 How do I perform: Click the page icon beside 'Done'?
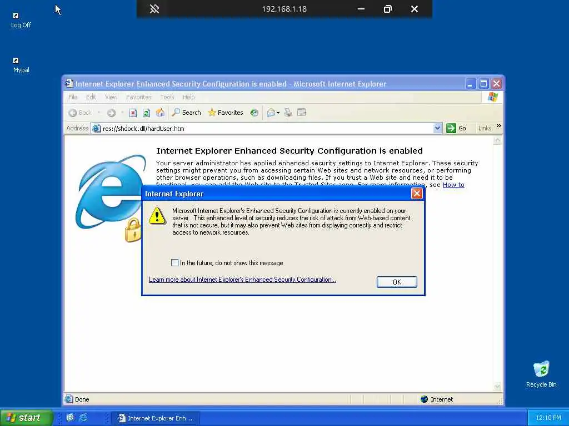coord(68,399)
